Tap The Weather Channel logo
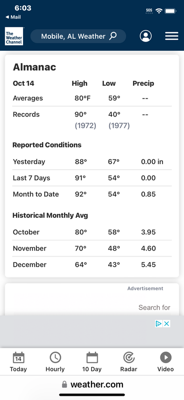184x400 pixels. [x=14, y=36]
